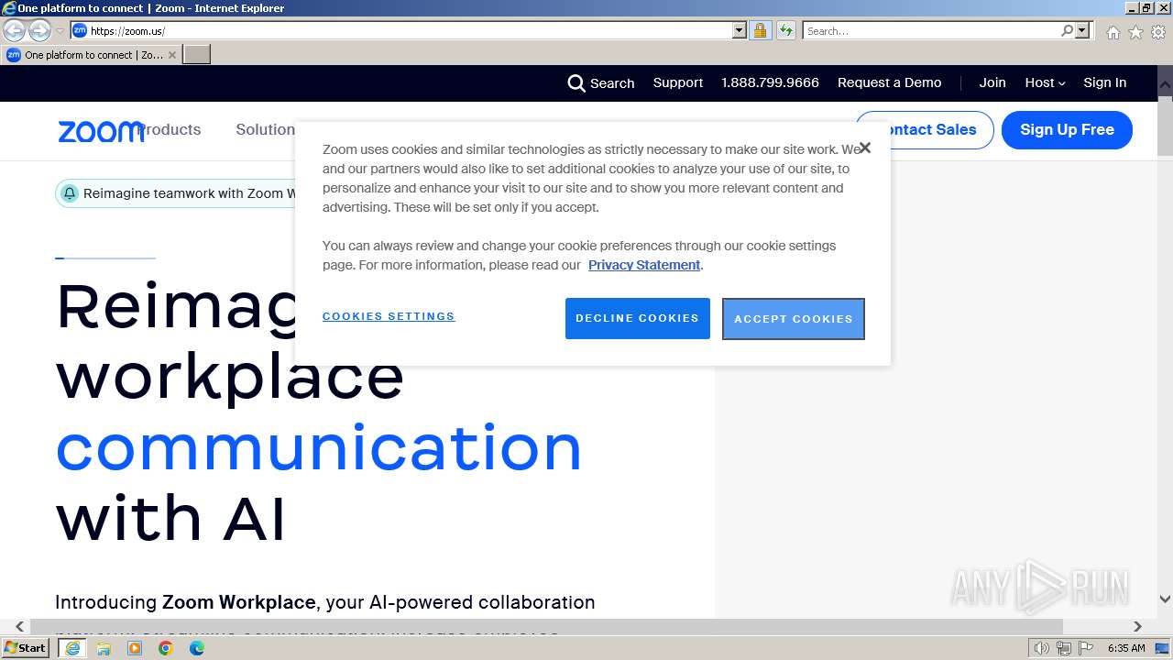1173x660 pixels.
Task: Click the Sign In link
Action: click(1105, 82)
